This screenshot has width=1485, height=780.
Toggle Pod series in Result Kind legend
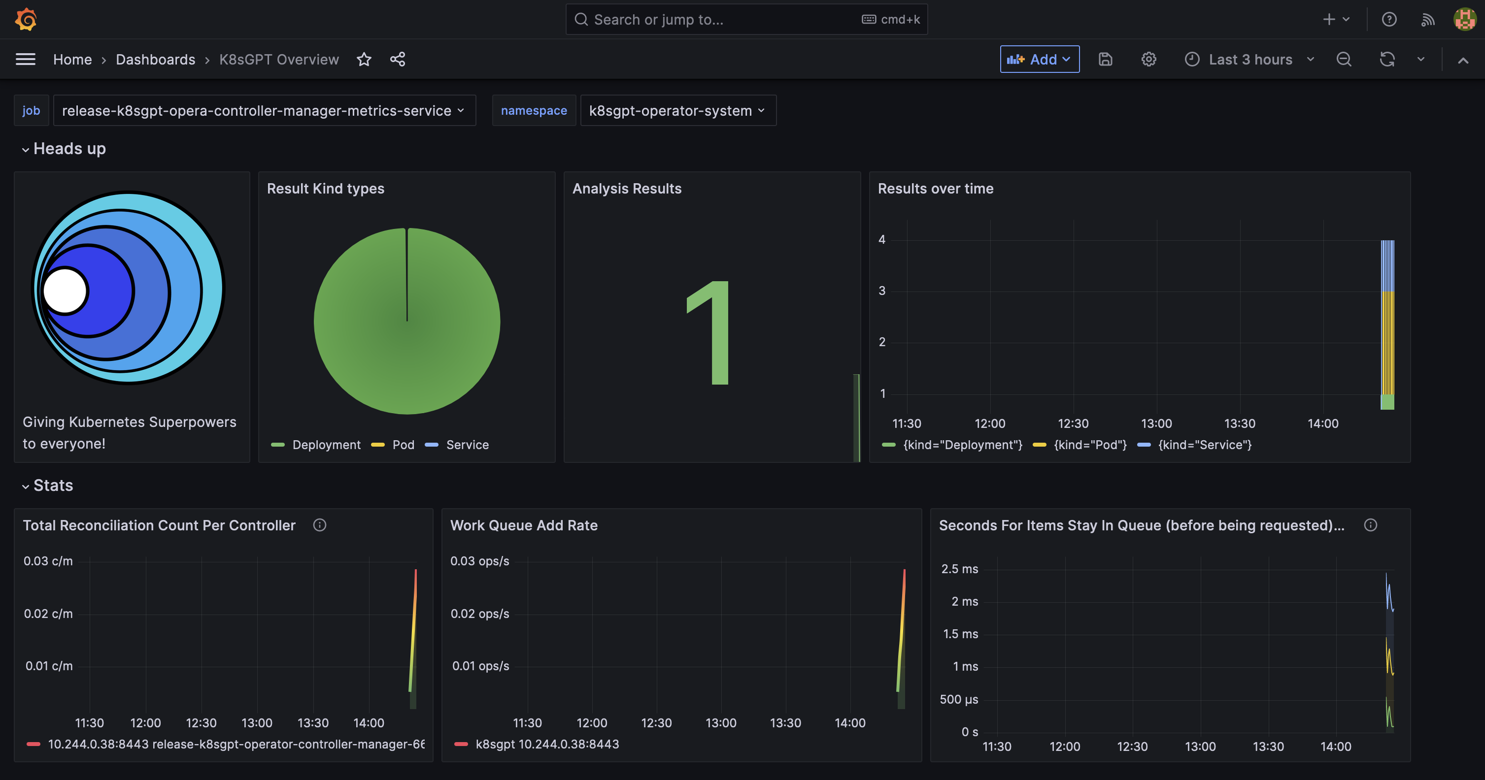point(403,445)
